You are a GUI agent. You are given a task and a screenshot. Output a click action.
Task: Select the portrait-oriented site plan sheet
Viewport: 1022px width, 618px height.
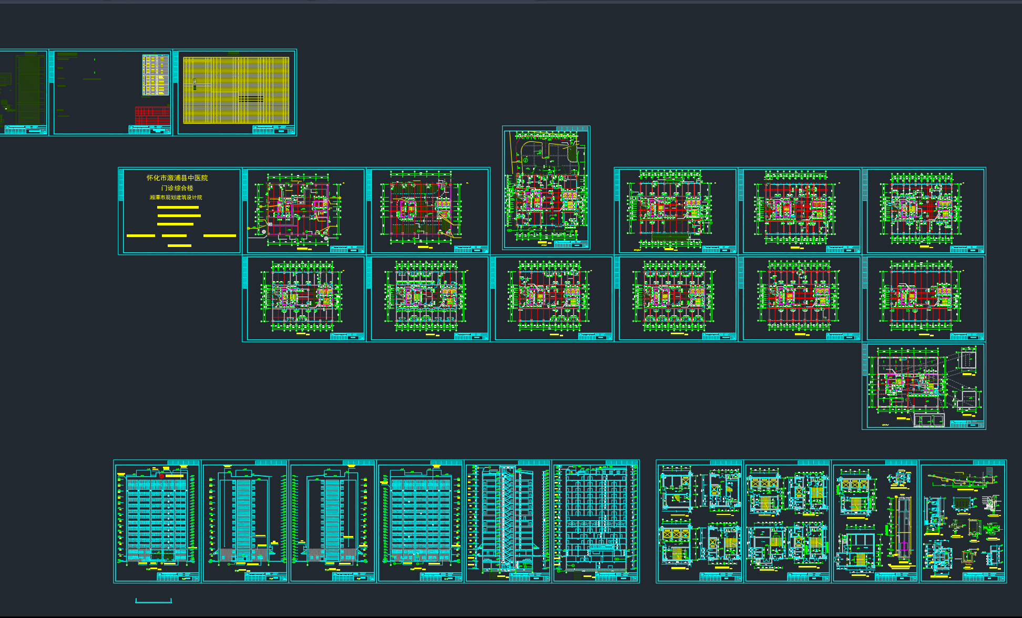pos(546,188)
